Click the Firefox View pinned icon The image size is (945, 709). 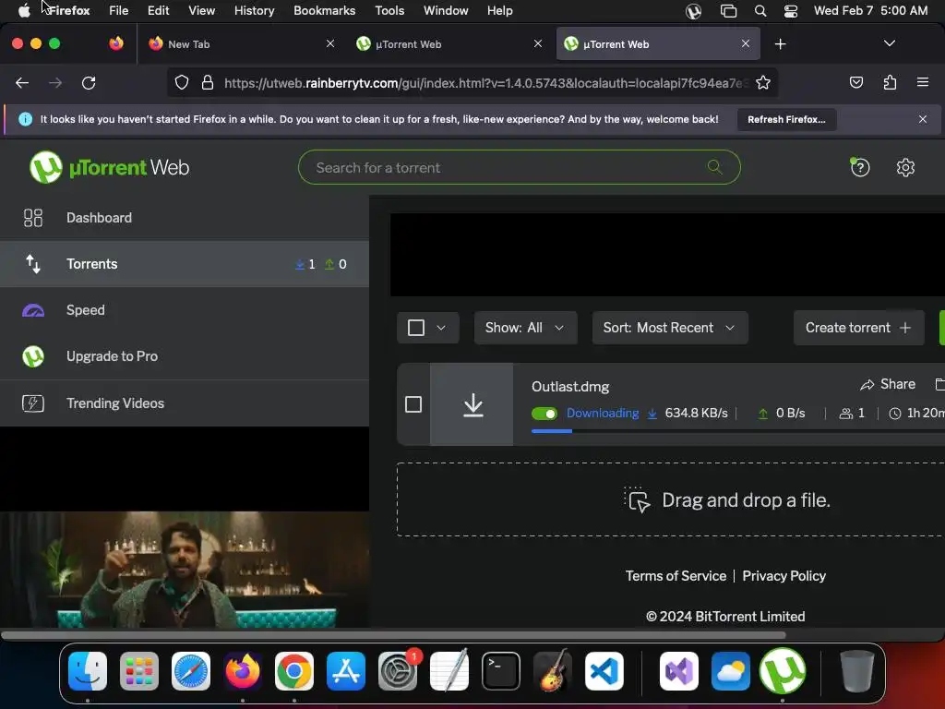115,43
